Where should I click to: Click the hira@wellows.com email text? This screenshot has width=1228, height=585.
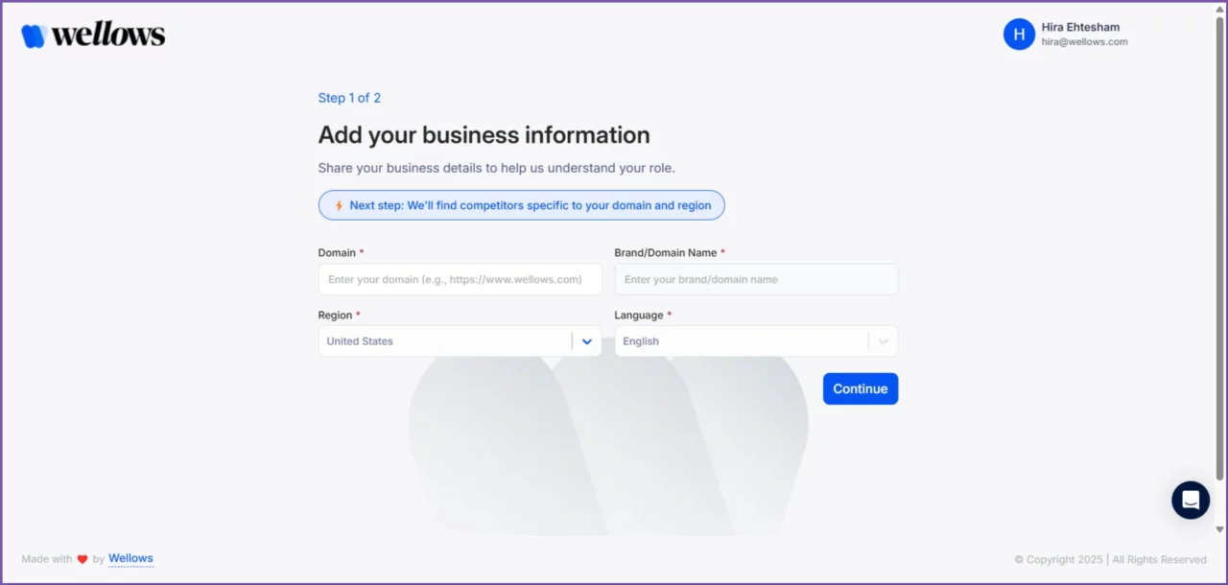tap(1084, 42)
